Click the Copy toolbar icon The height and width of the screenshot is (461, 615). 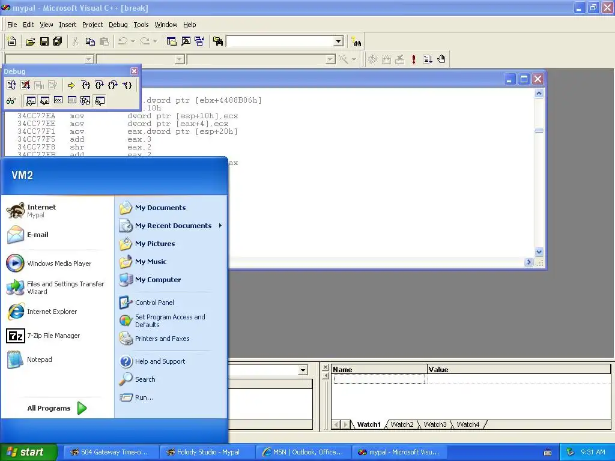point(90,41)
